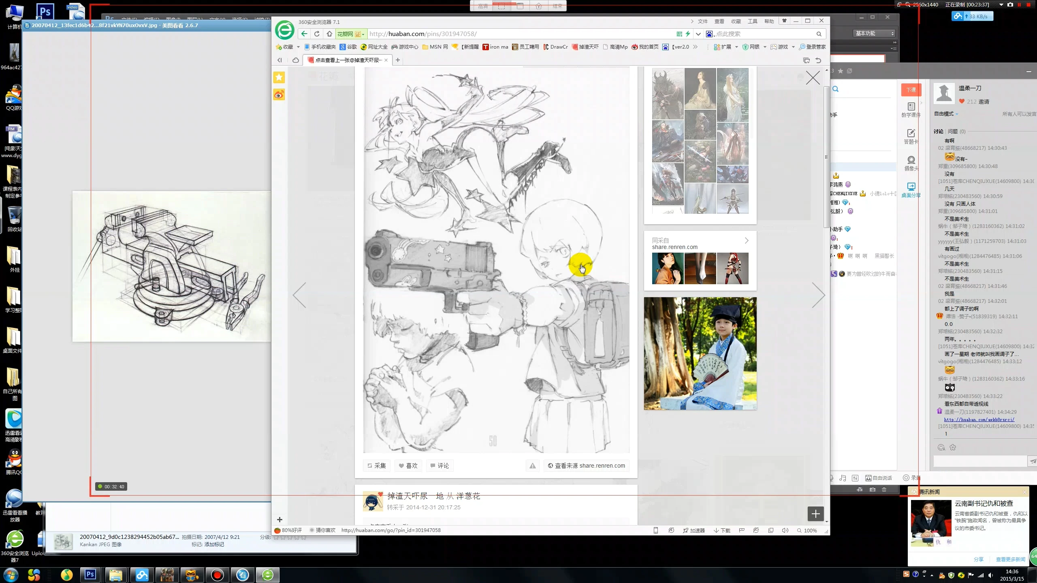This screenshot has width=1037, height=583.
Task: Toggle 自由说话 free speech in the classroom window
Action: tap(879, 478)
